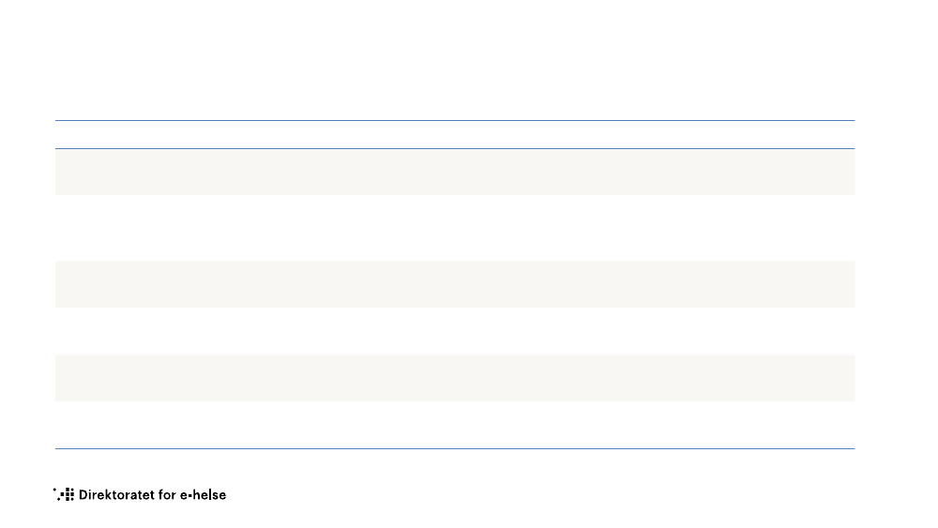Click the "Direktoratet for e-helse" footer text
This screenshot has width=938, height=528.
[x=152, y=494]
